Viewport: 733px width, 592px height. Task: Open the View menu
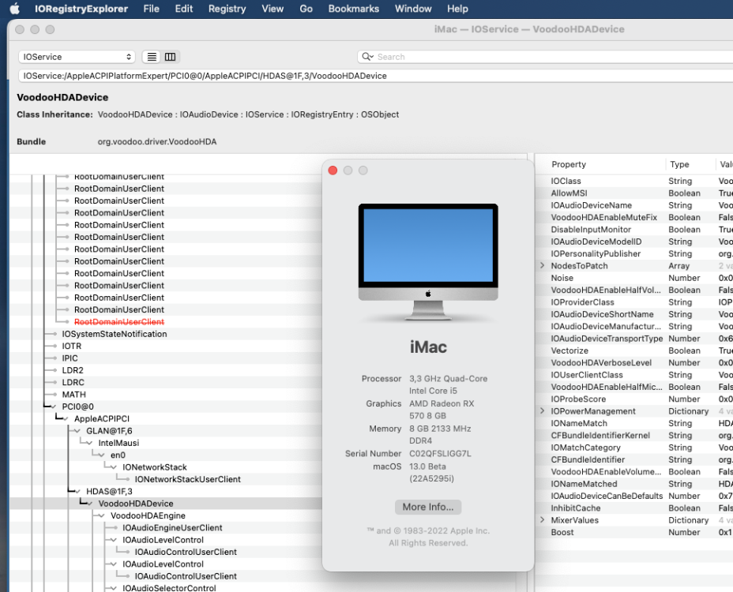pos(273,9)
